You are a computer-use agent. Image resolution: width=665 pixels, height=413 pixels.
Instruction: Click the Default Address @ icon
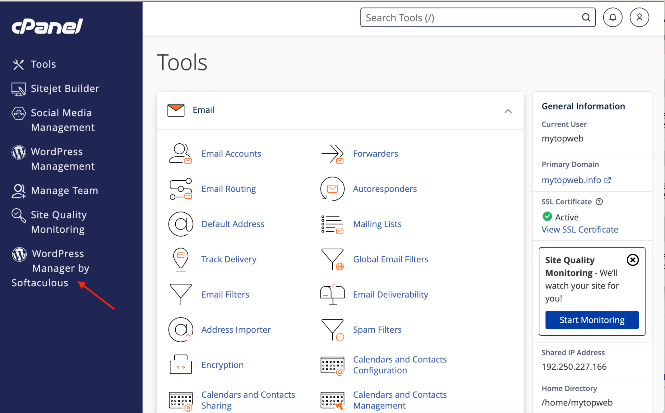[181, 224]
